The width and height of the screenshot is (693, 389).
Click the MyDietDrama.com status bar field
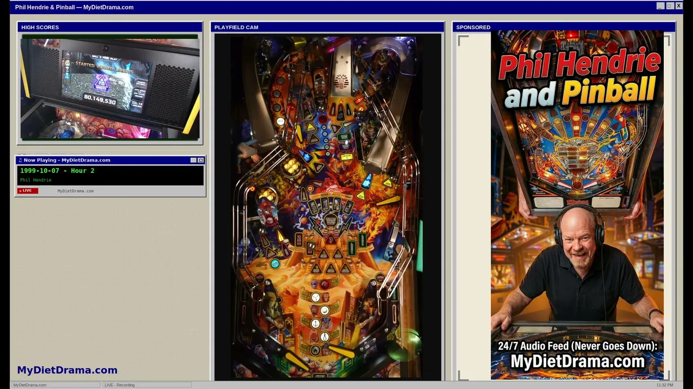[55, 385]
